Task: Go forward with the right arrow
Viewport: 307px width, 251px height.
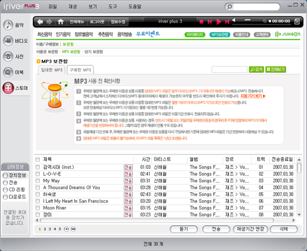Action: (x=49, y=22)
